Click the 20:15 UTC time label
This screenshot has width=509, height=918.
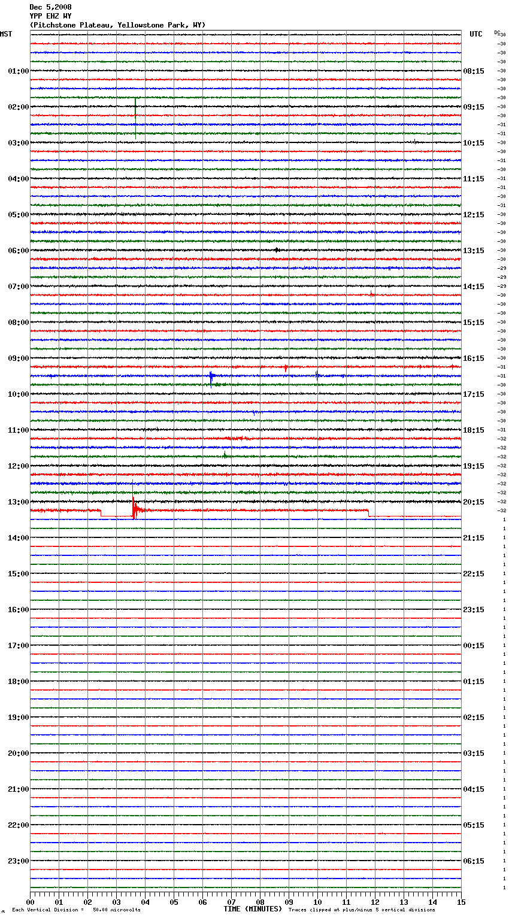click(474, 502)
